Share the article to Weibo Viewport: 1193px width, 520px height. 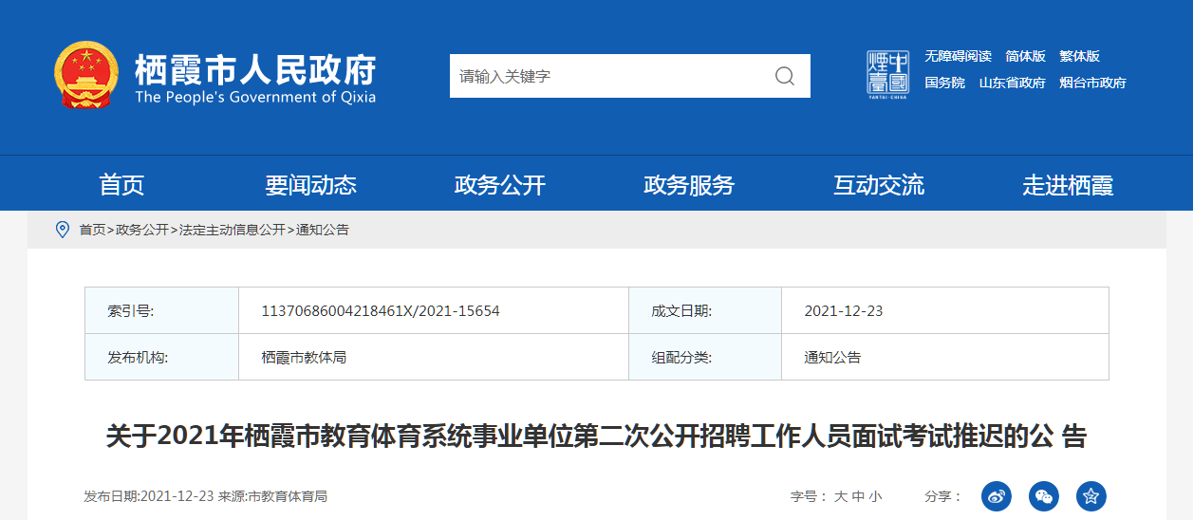coord(997,496)
